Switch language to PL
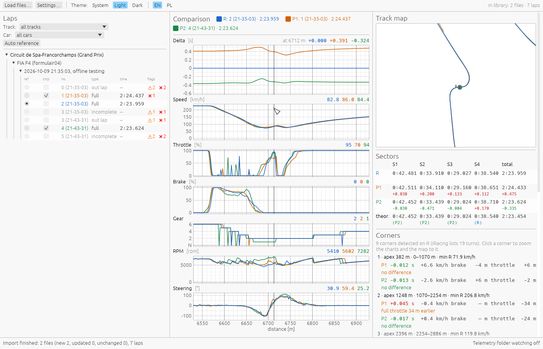543x349 pixels. (169, 5)
